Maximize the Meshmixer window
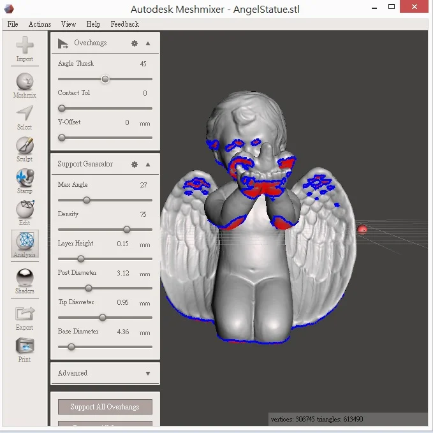The height and width of the screenshot is (433, 433). (392, 7)
